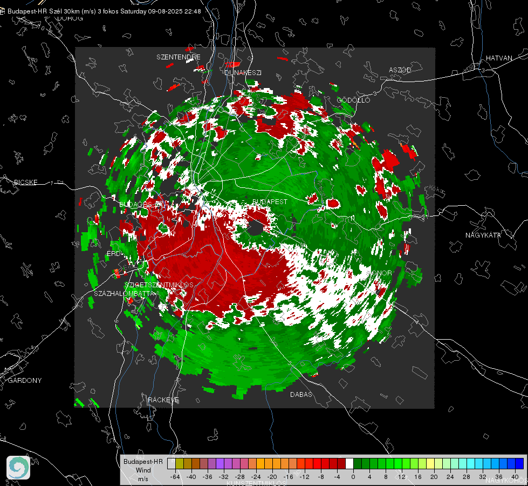Click the swirl weather service logo
Screen dimensions: 528x486
tap(18, 468)
